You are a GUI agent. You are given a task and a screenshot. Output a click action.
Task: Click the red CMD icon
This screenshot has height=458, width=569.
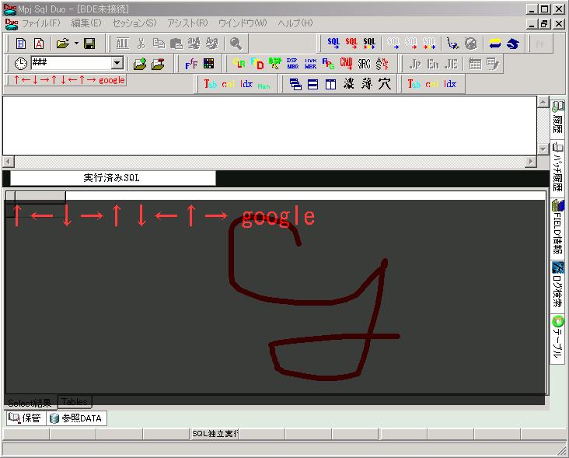click(x=346, y=64)
